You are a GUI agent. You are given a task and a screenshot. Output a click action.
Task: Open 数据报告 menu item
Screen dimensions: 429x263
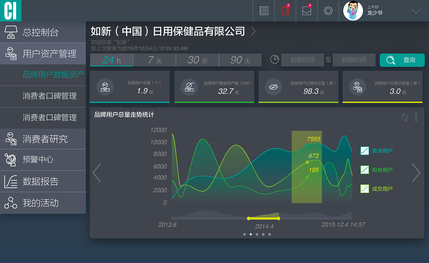pos(43,181)
